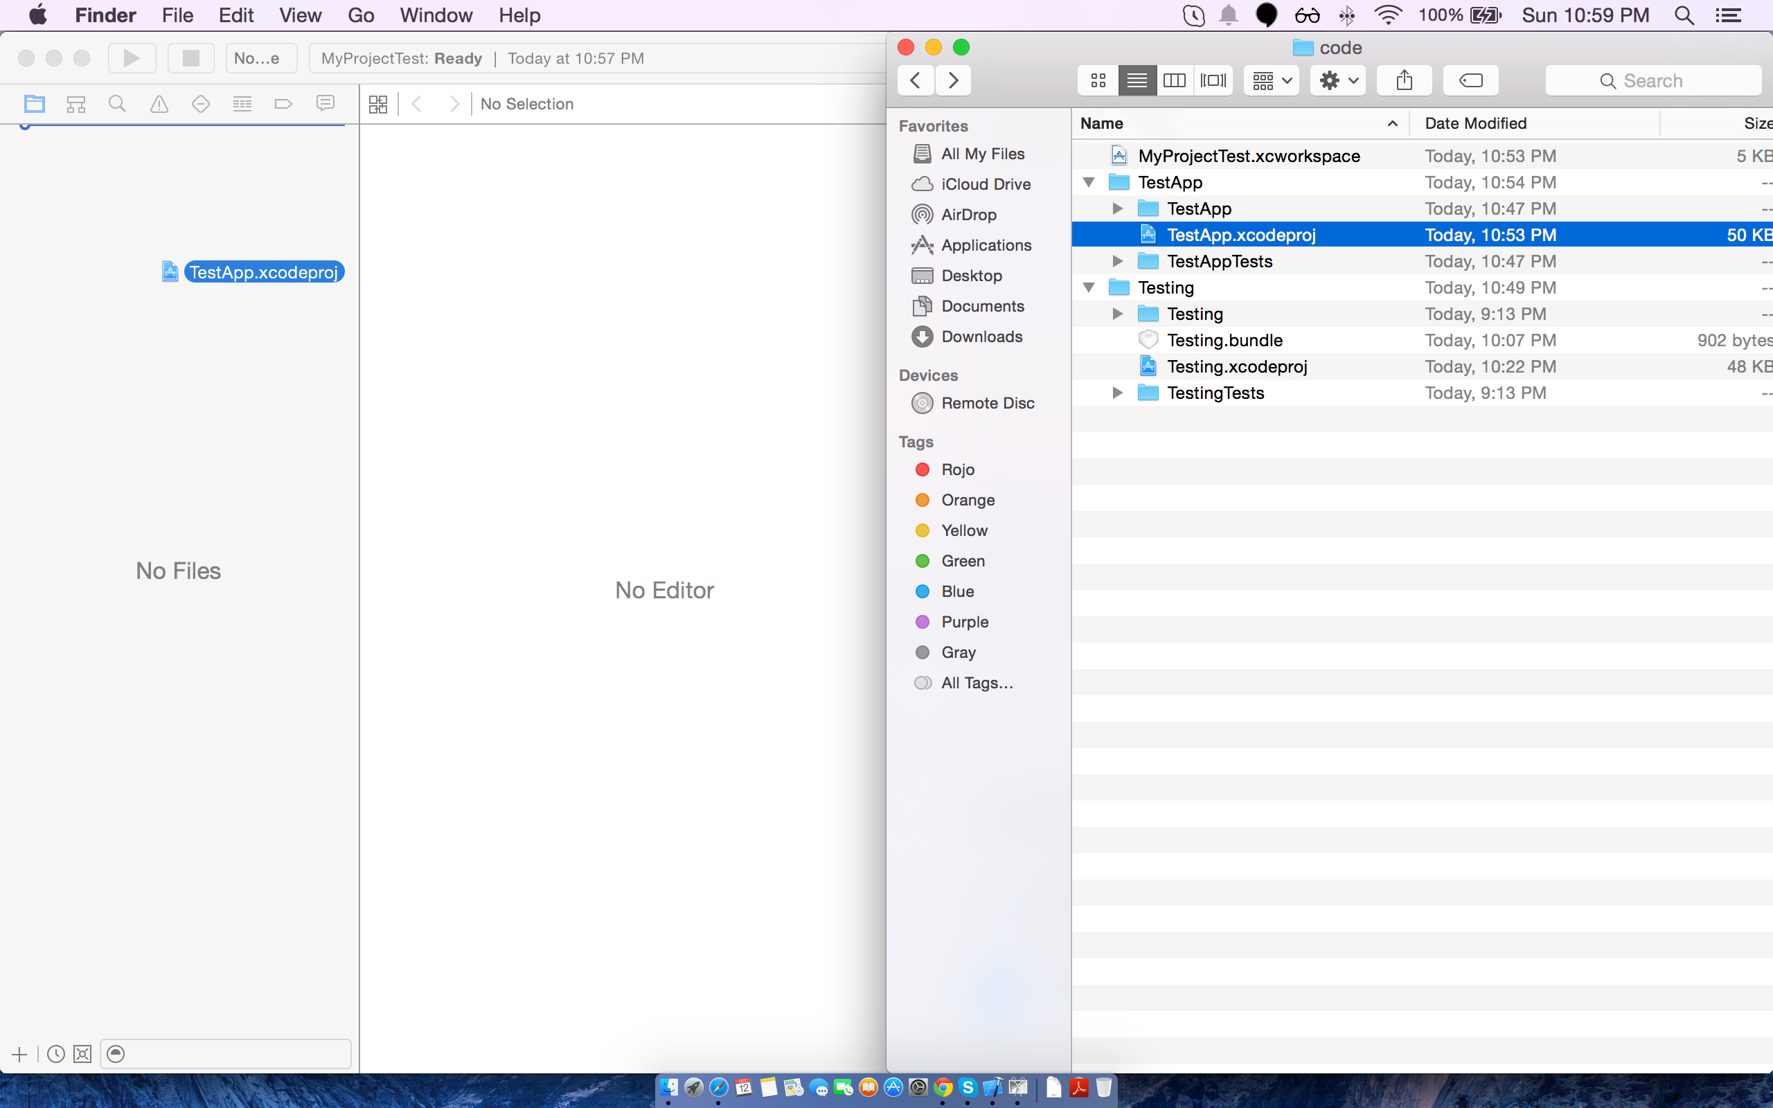Select MyProjectTest.xcworkspace file
Image resolution: width=1773 pixels, height=1108 pixels.
pyautogui.click(x=1422, y=156)
